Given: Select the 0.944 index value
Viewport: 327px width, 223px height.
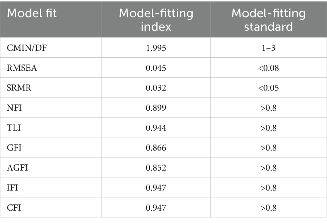Looking at the screenshot, I should click(x=156, y=128).
